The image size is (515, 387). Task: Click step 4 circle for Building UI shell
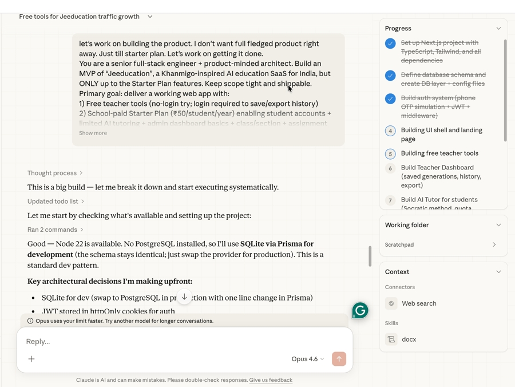click(x=390, y=131)
